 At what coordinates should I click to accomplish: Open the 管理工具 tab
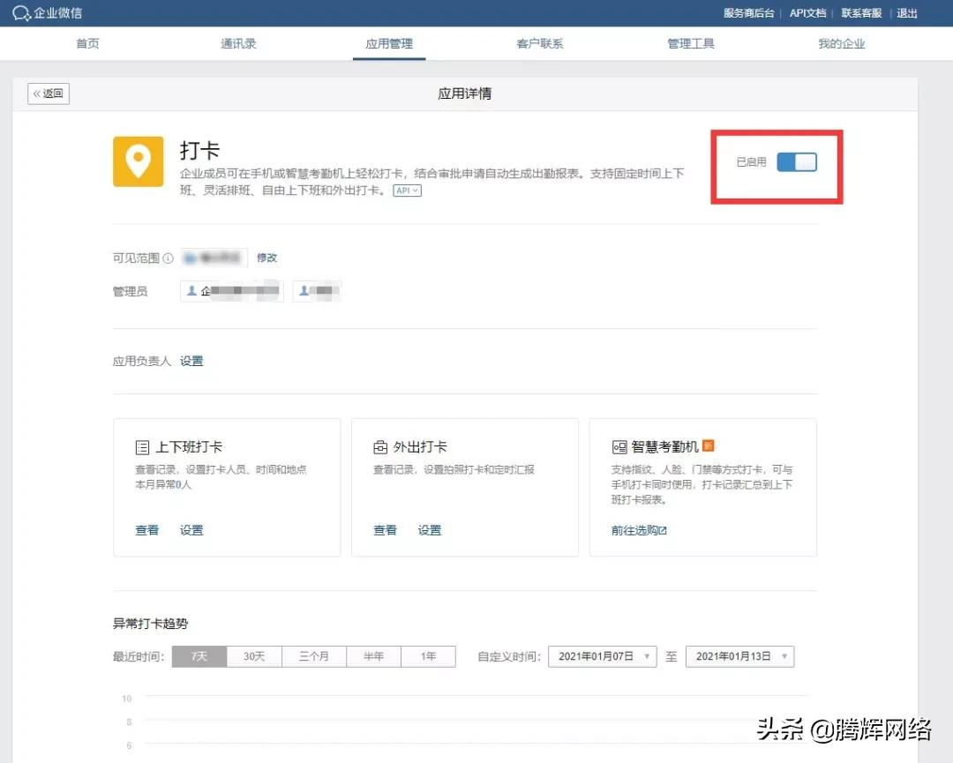tap(691, 44)
